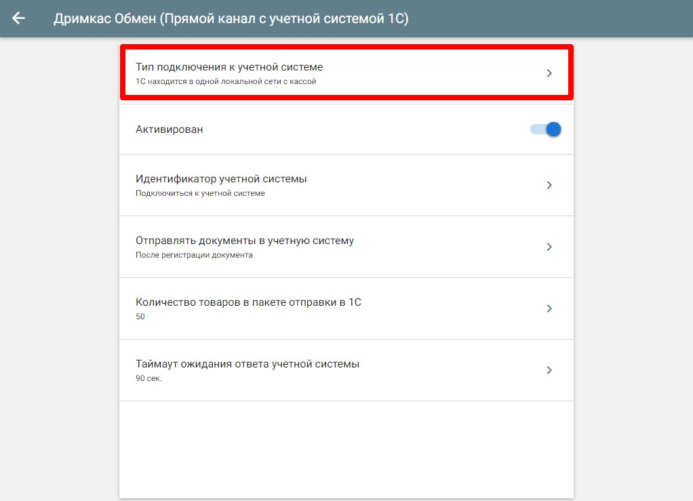The width and height of the screenshot is (693, 501).
Task: Toggle the Активирован switch
Action: tap(547, 129)
